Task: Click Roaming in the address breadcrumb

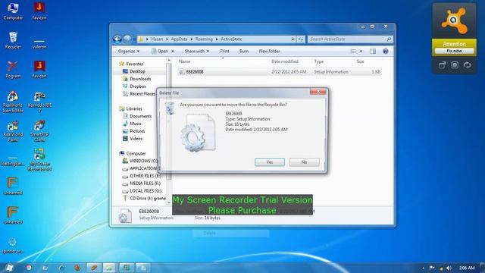Action: tap(204, 39)
